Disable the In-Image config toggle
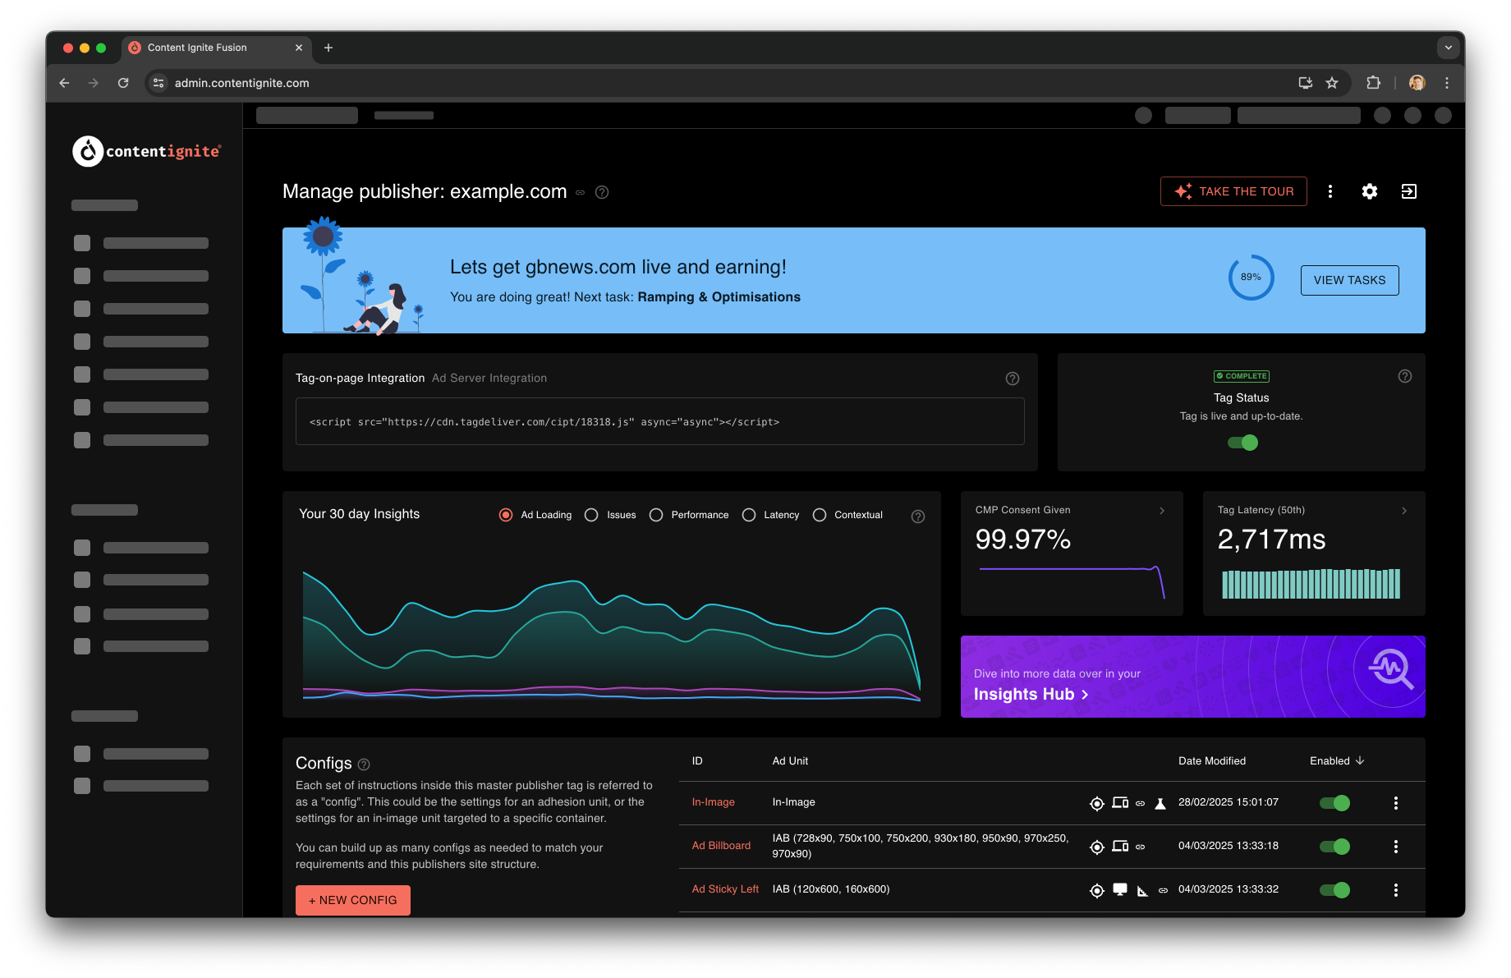Viewport: 1511px width, 978px height. (x=1335, y=803)
